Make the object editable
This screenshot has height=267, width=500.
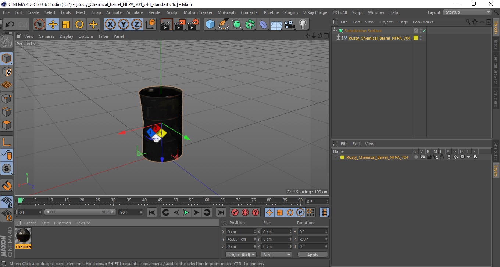(x=7, y=41)
